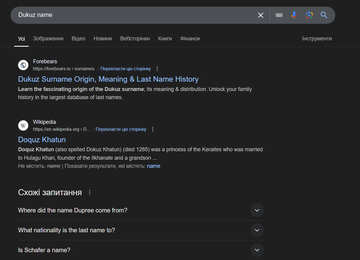Expand 'Where did the name Dupree come from?'
This screenshot has height=260, width=360.
point(257,210)
